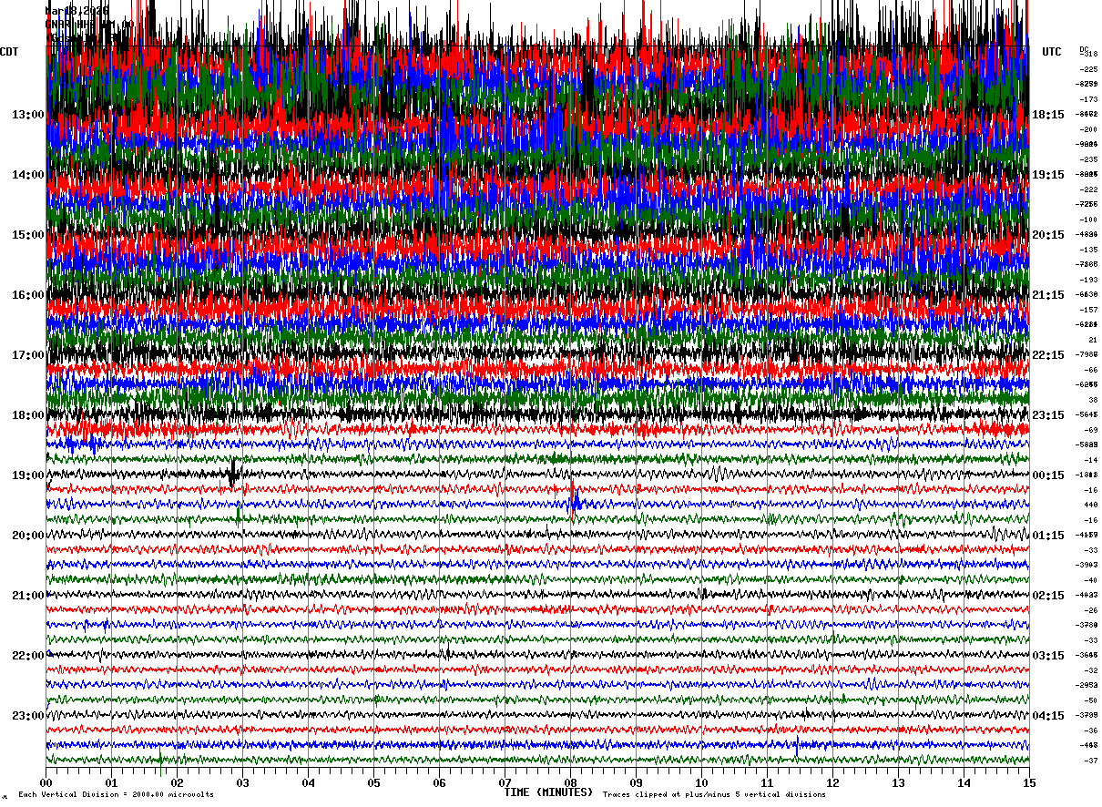The width and height of the screenshot is (1102, 807).
Task: Click the 01:15 UTC time label
Action: (x=1048, y=536)
